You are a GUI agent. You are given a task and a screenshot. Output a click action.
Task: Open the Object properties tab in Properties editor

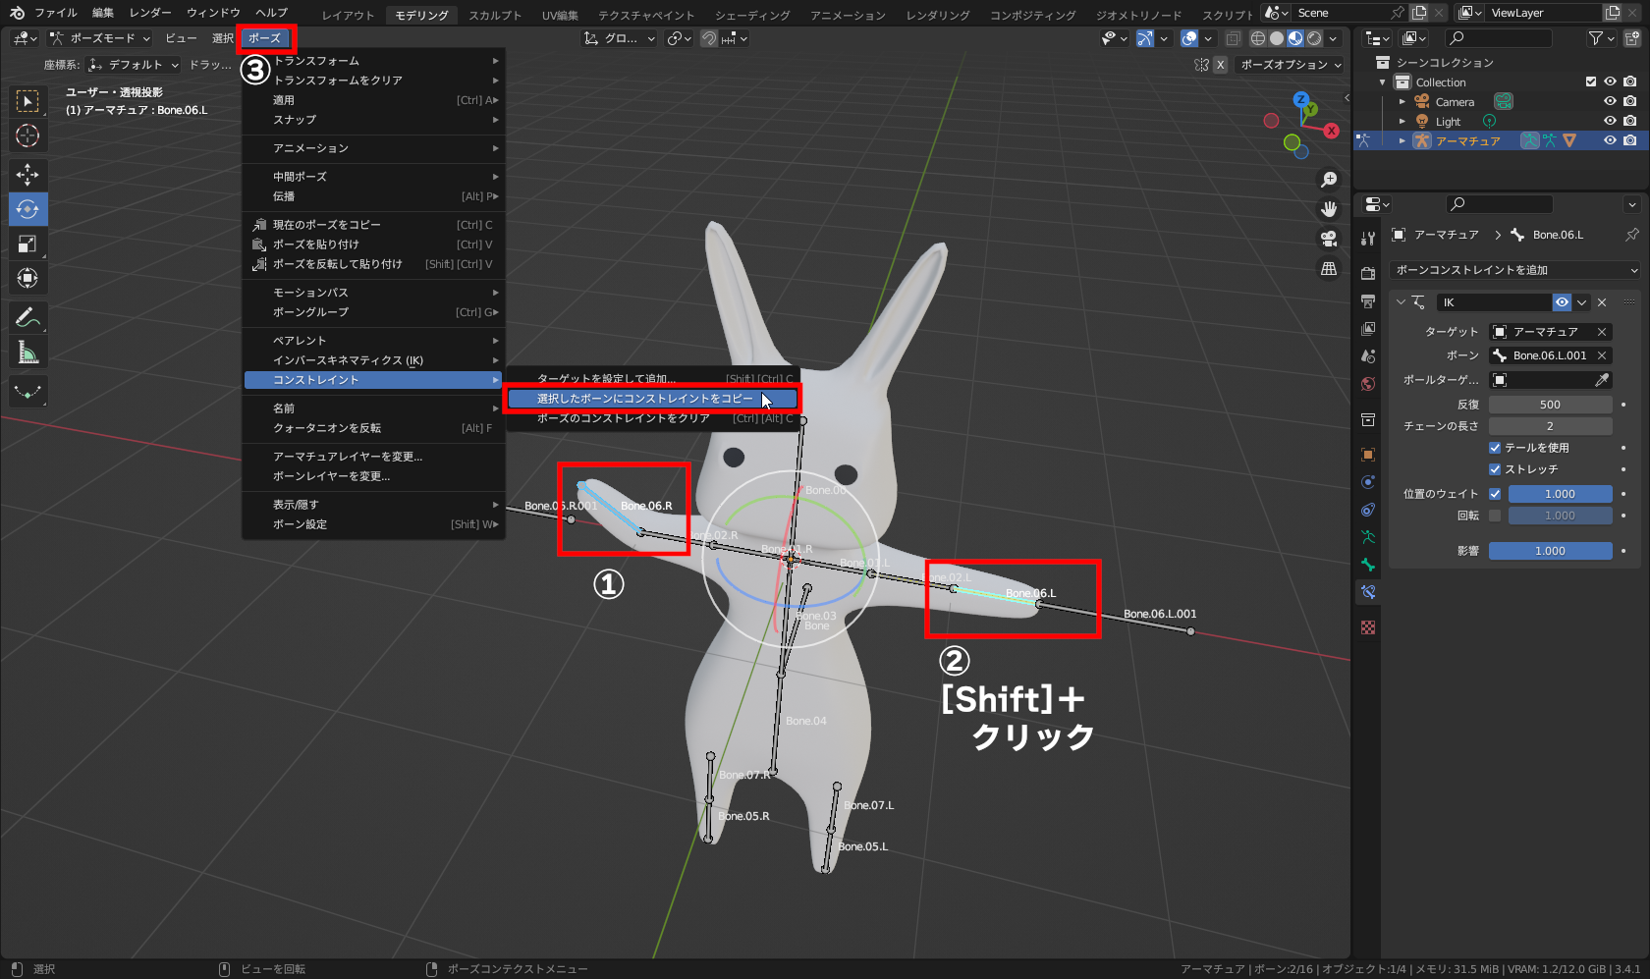[1367, 454]
